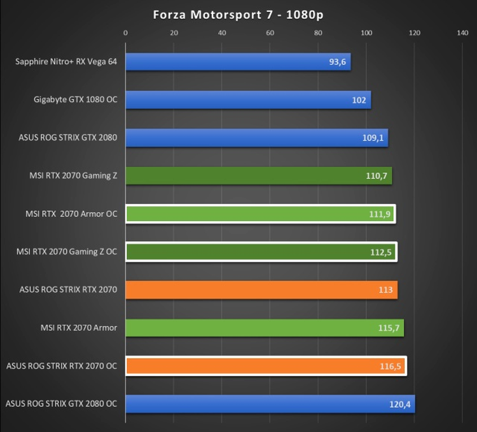Click the blue ASUS ROG STRIX GTX 2080 bar

coord(257,138)
